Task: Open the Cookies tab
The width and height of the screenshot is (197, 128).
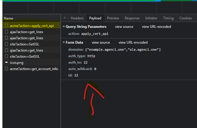Action: (x=186, y=18)
